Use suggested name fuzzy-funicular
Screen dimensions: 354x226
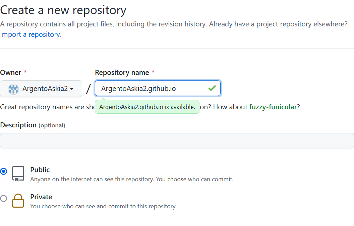tap(273, 107)
